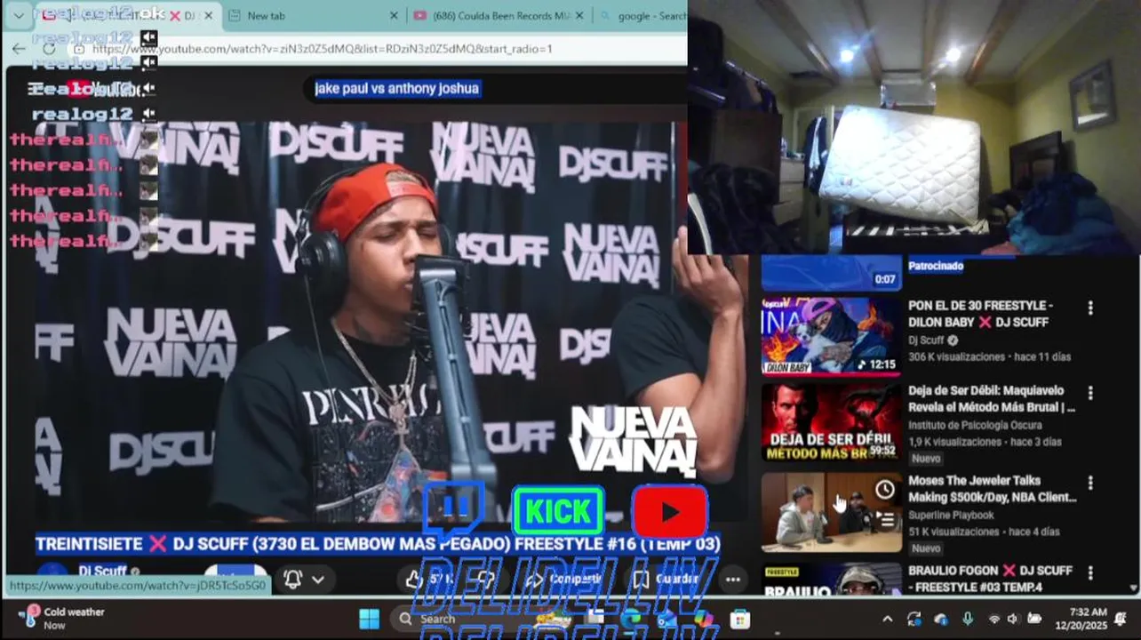Open the 7:32 AM clock and calendar
Image resolution: width=1141 pixels, height=640 pixels.
click(x=1081, y=619)
